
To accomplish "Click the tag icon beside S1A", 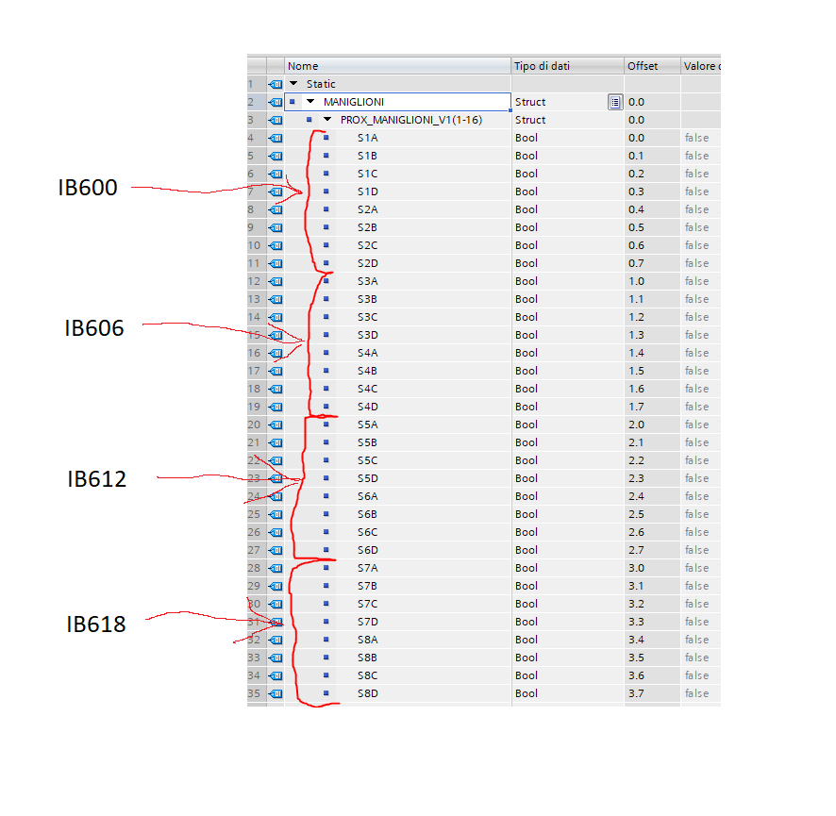I will [x=276, y=138].
